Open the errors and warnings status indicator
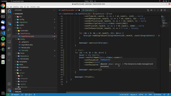 [28, 95]
